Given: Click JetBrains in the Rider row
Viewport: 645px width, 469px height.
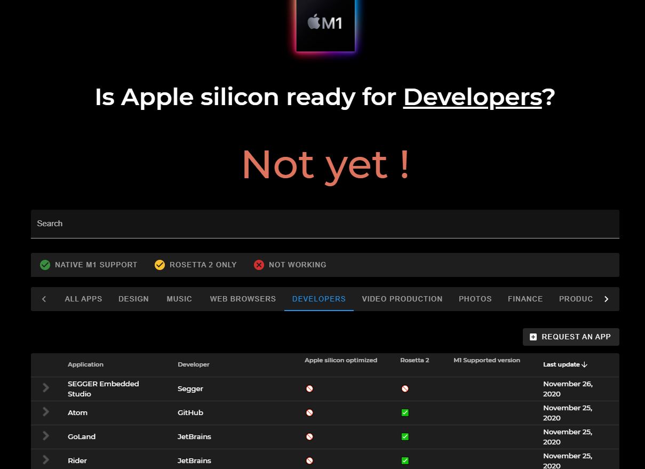Looking at the screenshot, I should 194,460.
